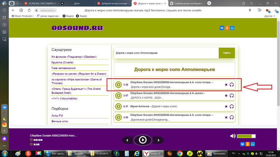Click oosound.ru address field

click(x=48, y=10)
